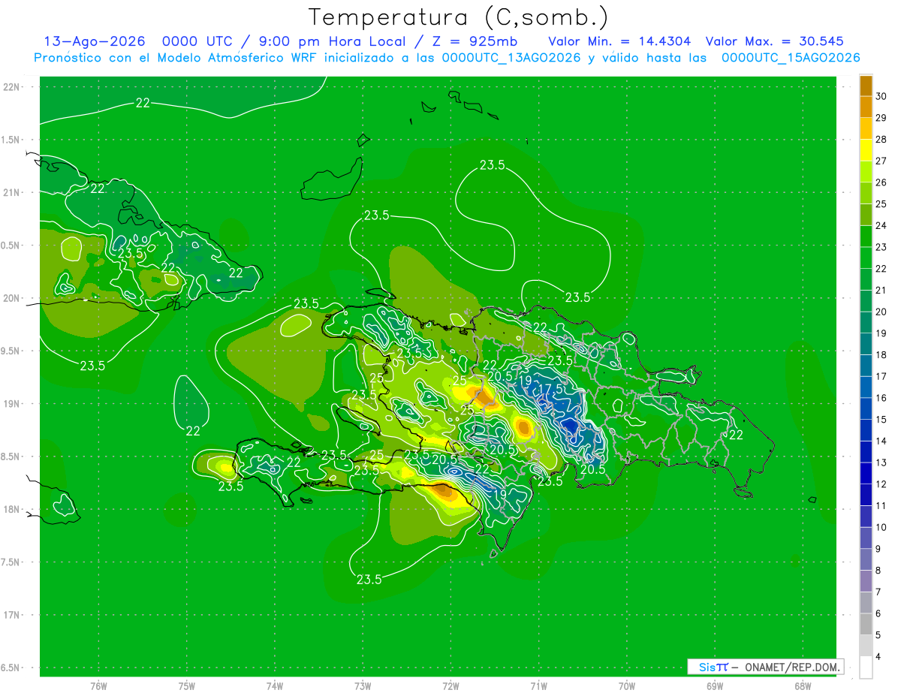Click the color bar label 28
This screenshot has width=901, height=696.
click(x=882, y=140)
